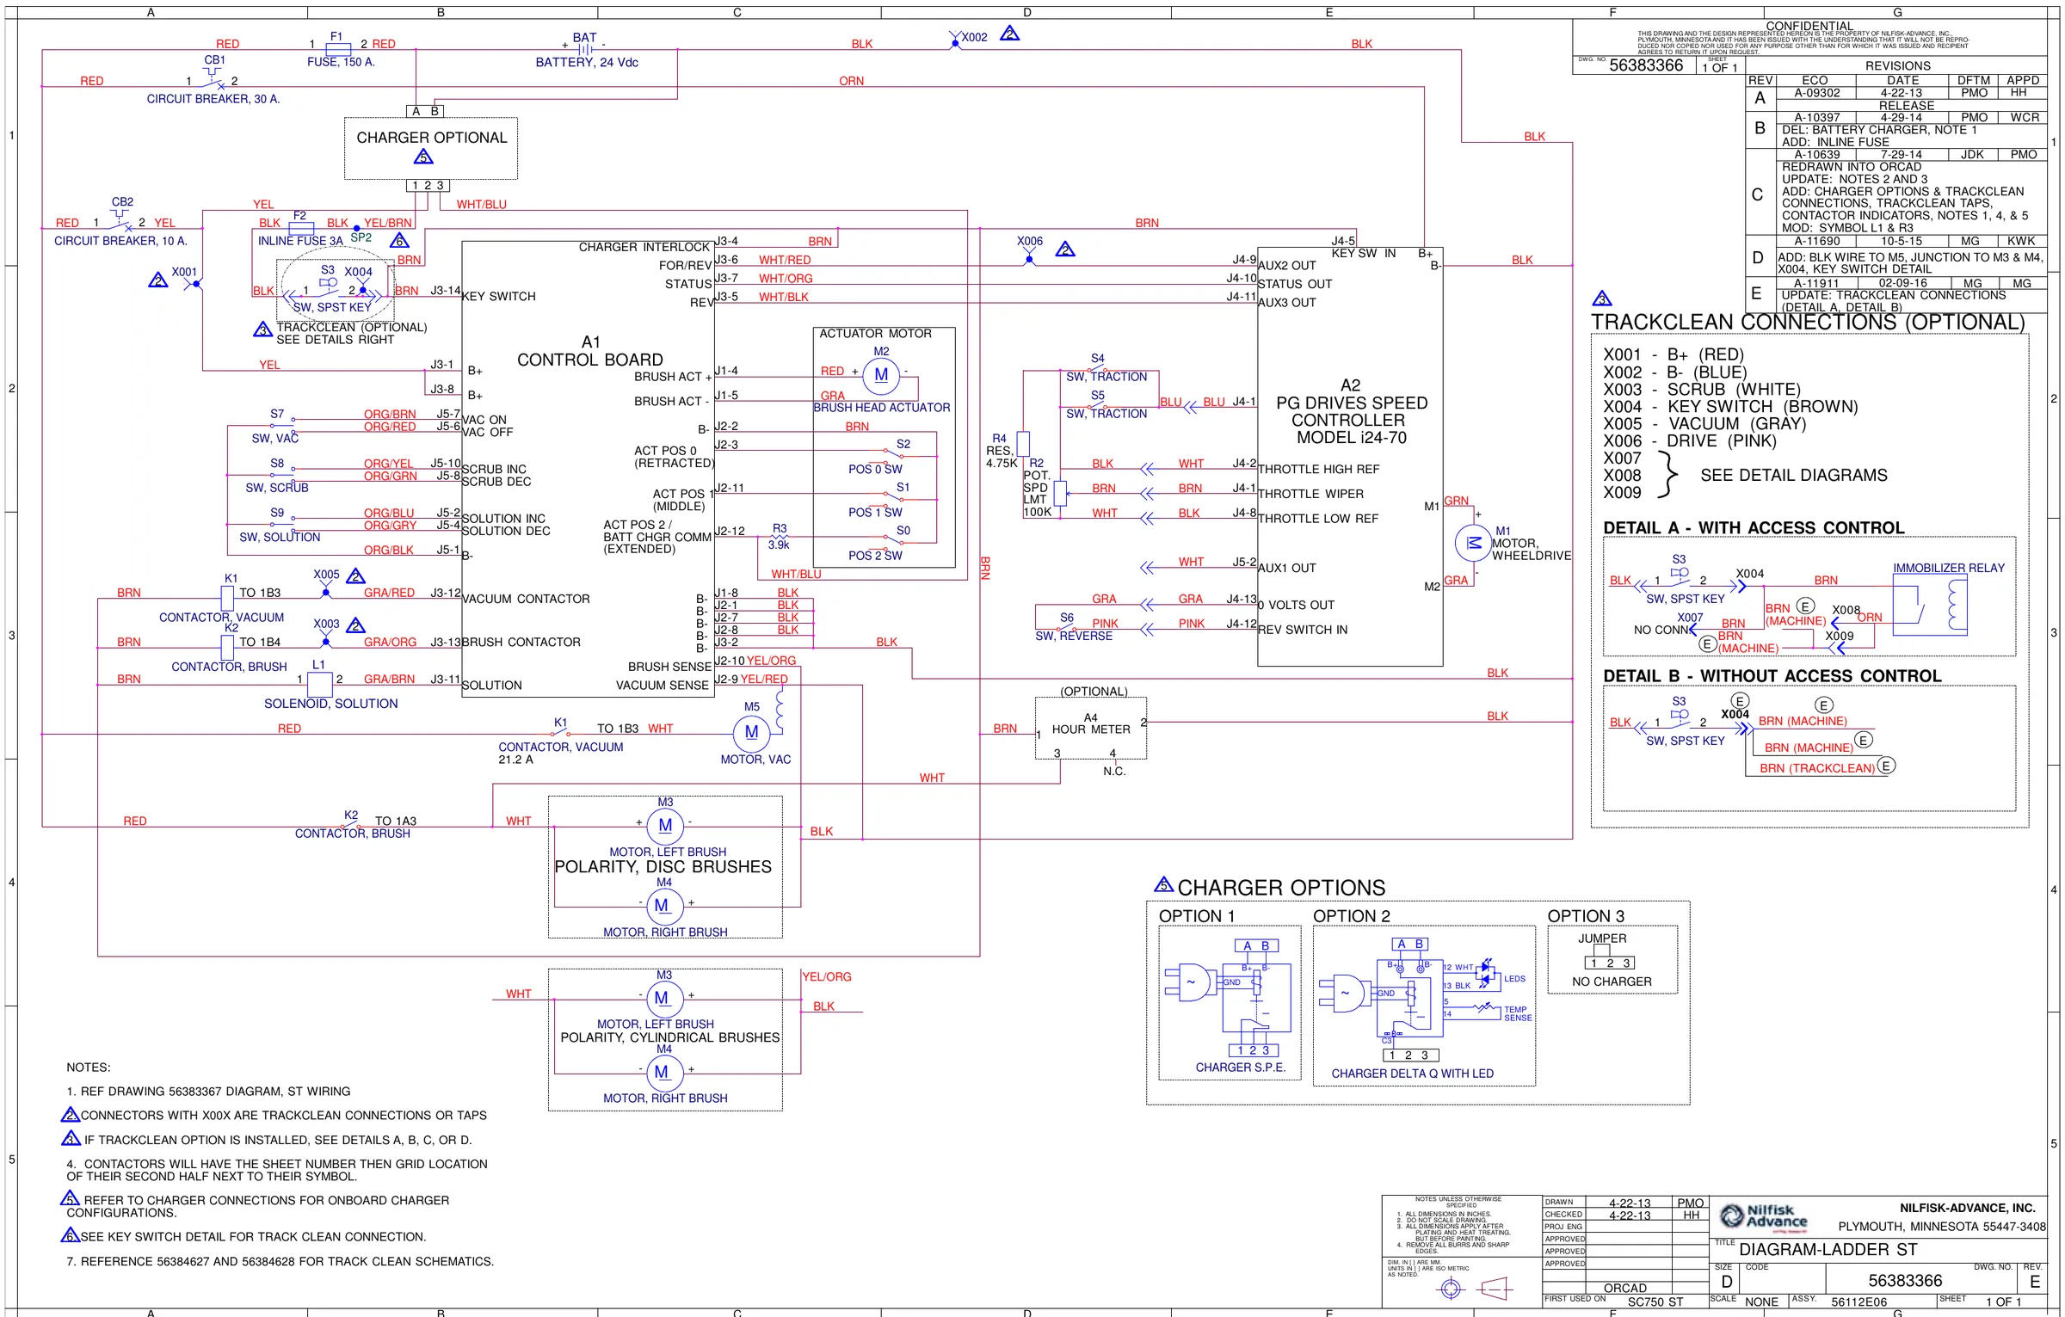
Task: Click the immobilizer relay symbol
Action: pyautogui.click(x=1930, y=606)
